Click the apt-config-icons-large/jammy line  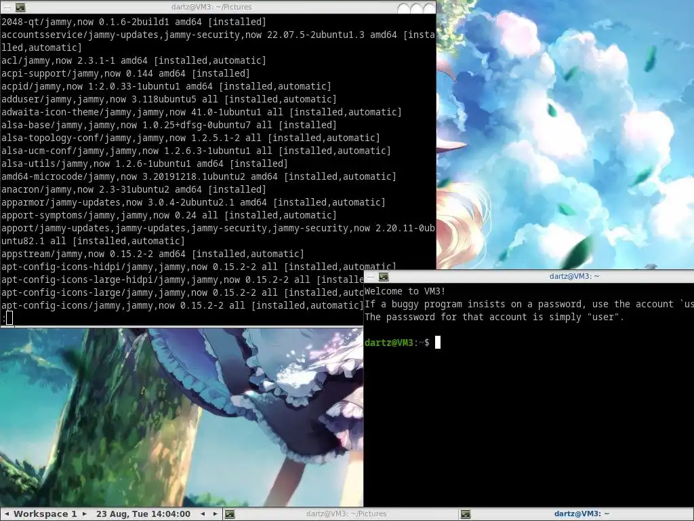[x=182, y=292]
